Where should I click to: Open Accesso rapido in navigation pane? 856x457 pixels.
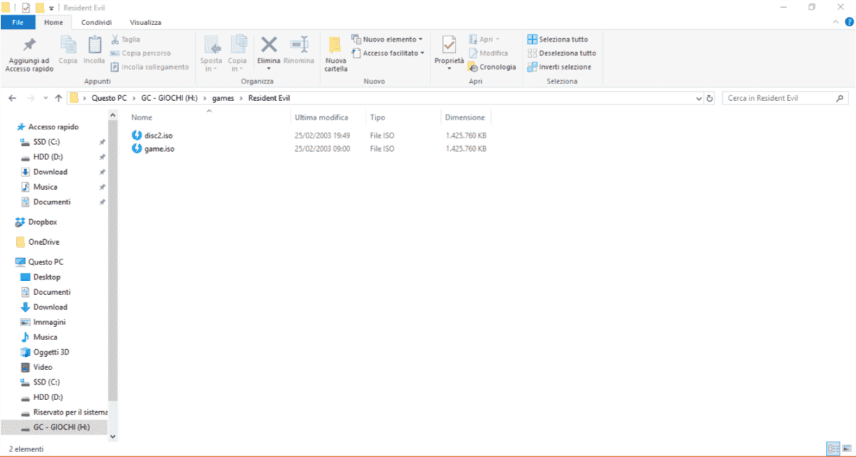[x=53, y=127]
